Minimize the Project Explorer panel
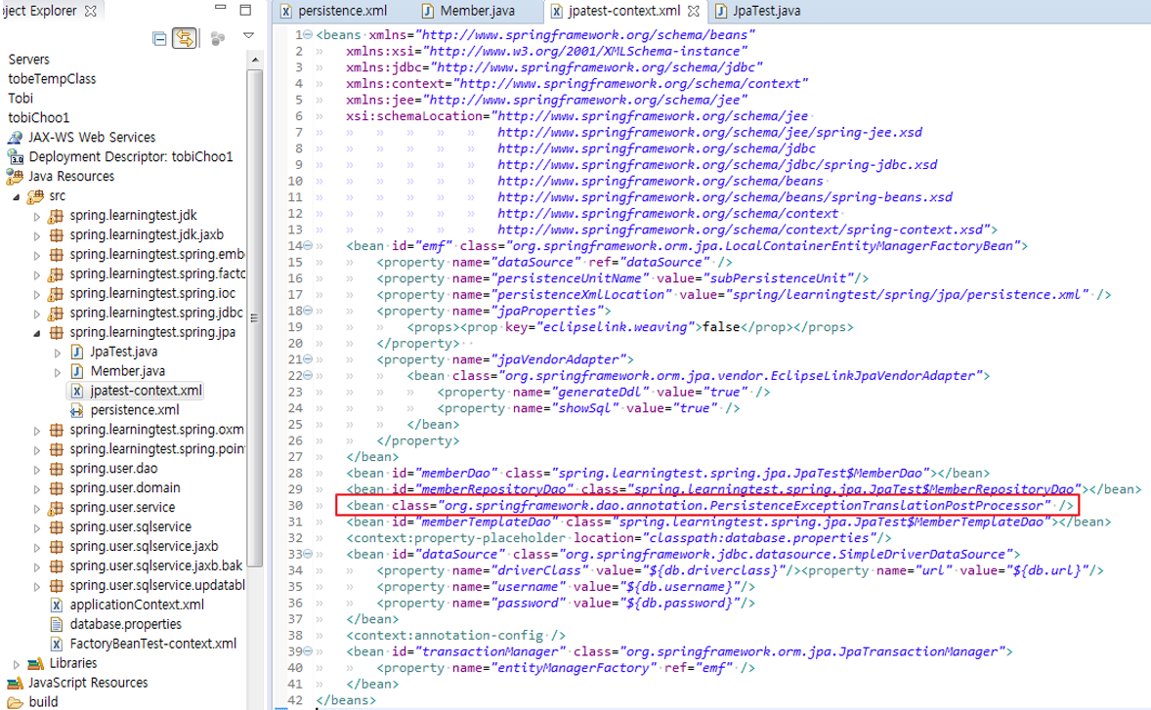This screenshot has height=710, width=1151. coord(220,8)
